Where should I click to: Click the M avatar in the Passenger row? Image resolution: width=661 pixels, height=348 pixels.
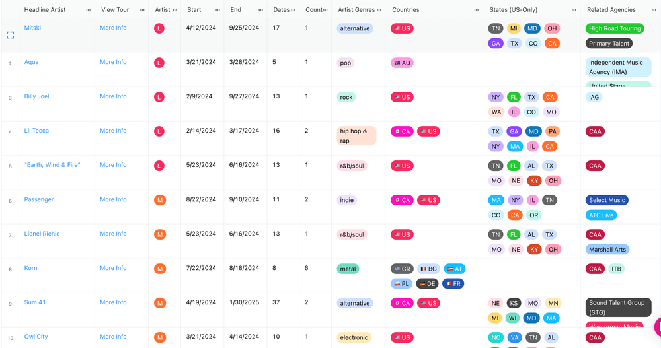pyautogui.click(x=160, y=200)
